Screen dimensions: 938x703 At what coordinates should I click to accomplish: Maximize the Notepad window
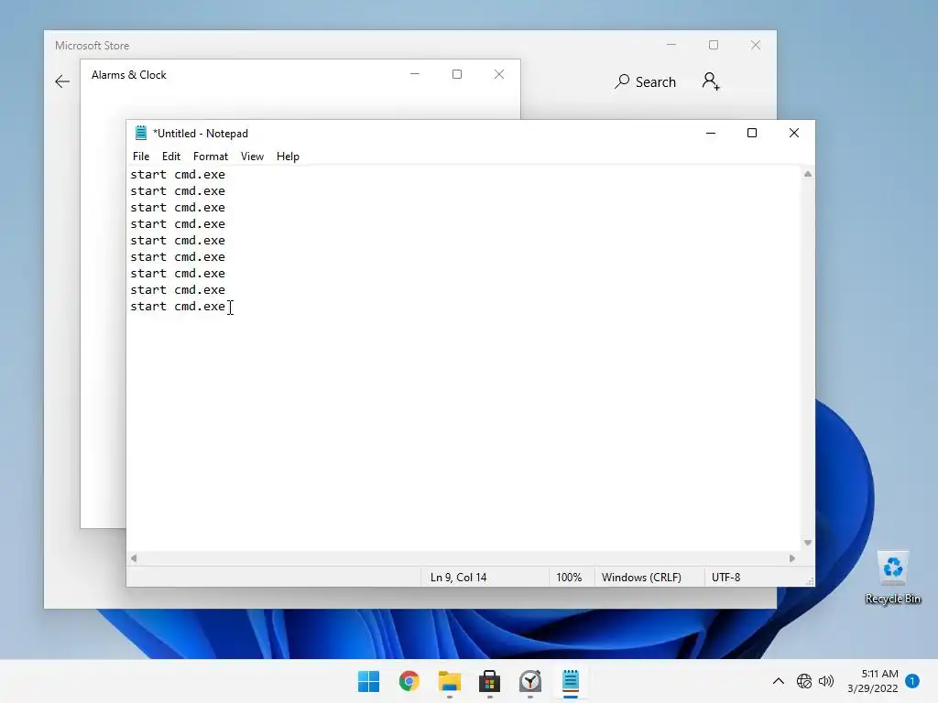coord(752,133)
